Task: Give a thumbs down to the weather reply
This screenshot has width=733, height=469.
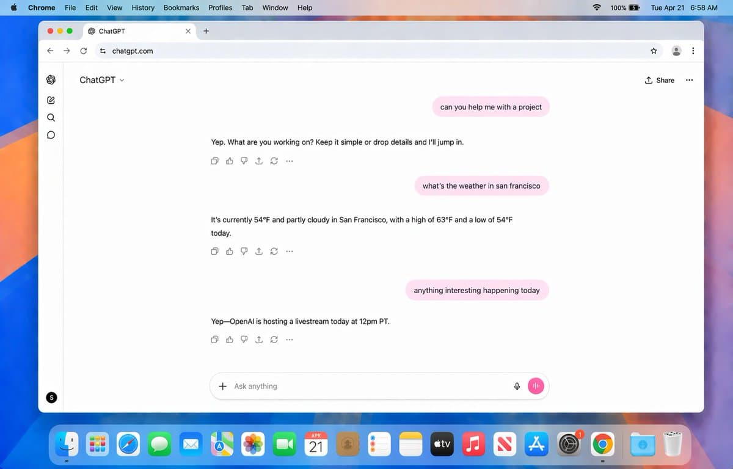Action: pyautogui.click(x=244, y=251)
